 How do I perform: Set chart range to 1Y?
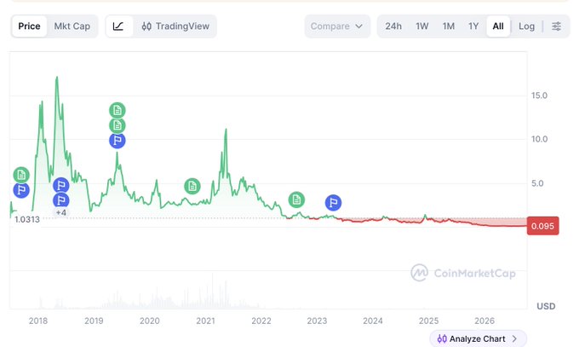pyautogui.click(x=473, y=26)
